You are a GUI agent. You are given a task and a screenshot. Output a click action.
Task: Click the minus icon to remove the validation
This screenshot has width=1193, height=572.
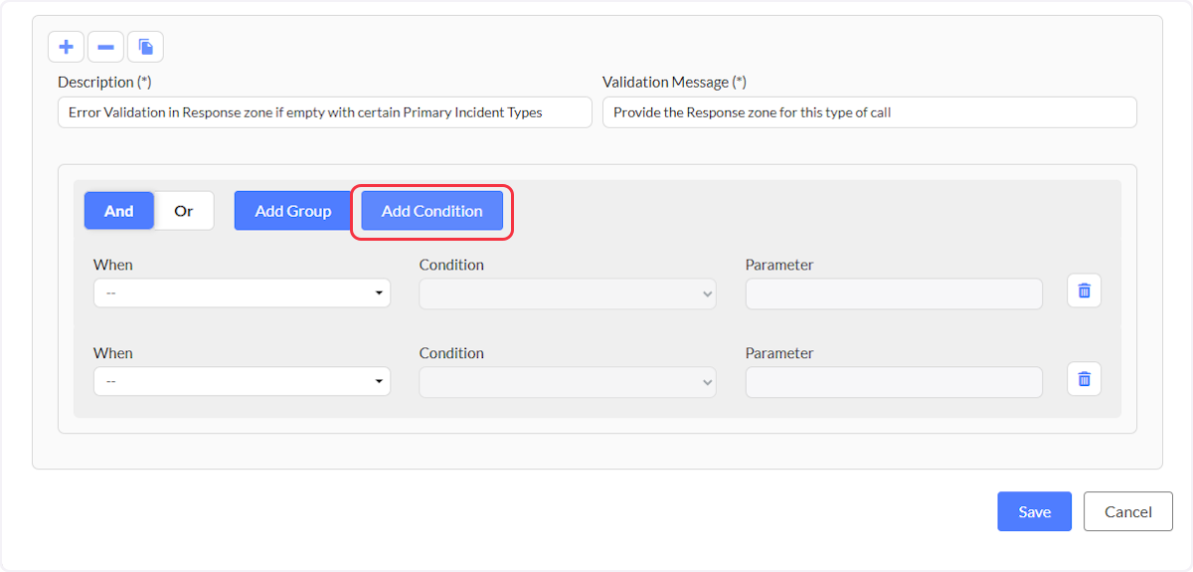pos(105,47)
